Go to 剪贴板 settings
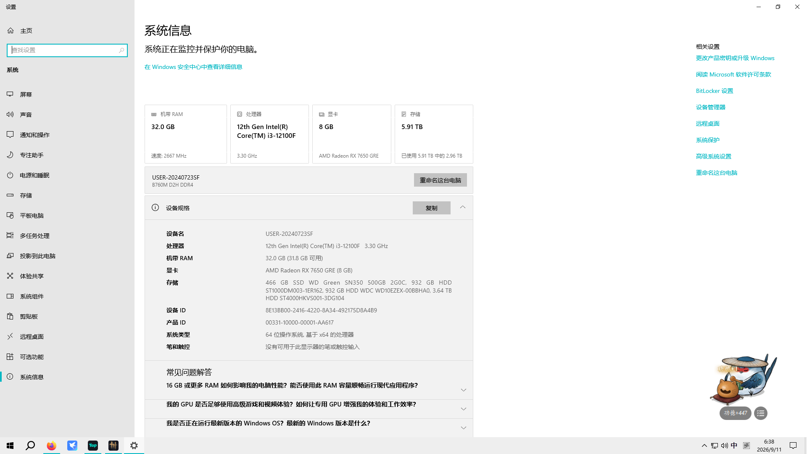This screenshot has width=807, height=454. tap(67, 317)
